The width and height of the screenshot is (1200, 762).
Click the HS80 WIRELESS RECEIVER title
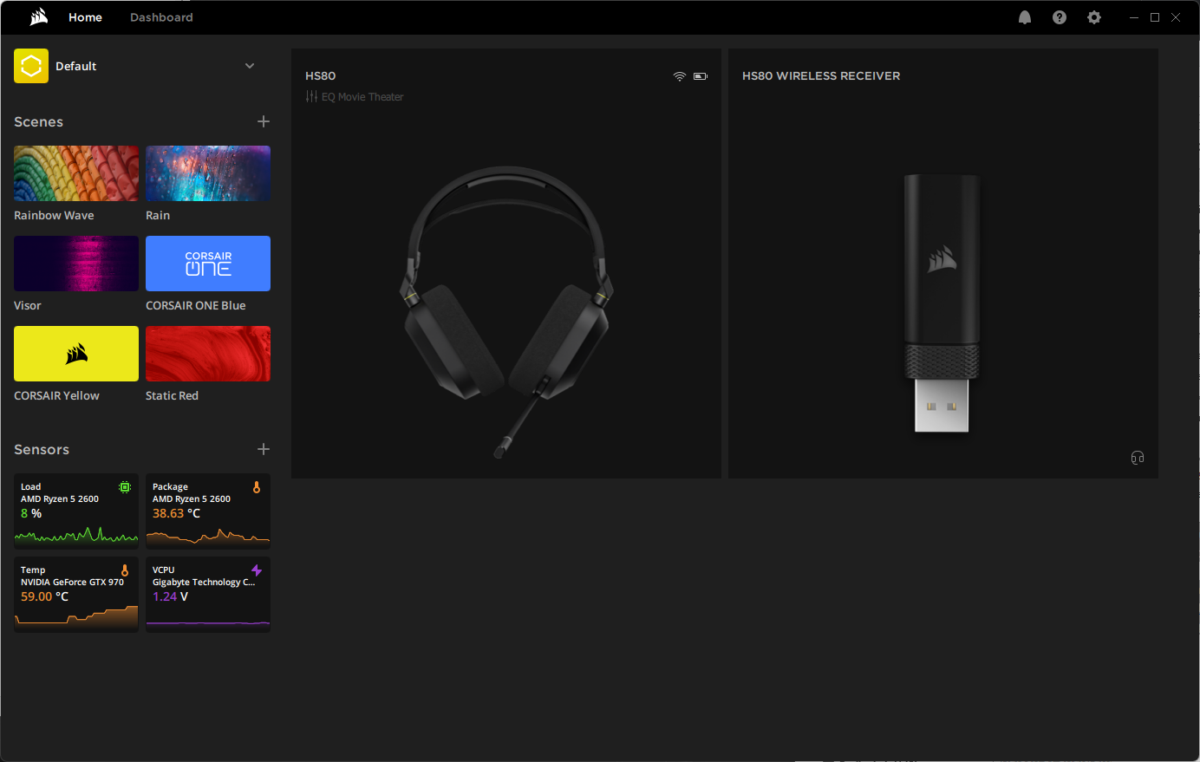[x=821, y=76]
